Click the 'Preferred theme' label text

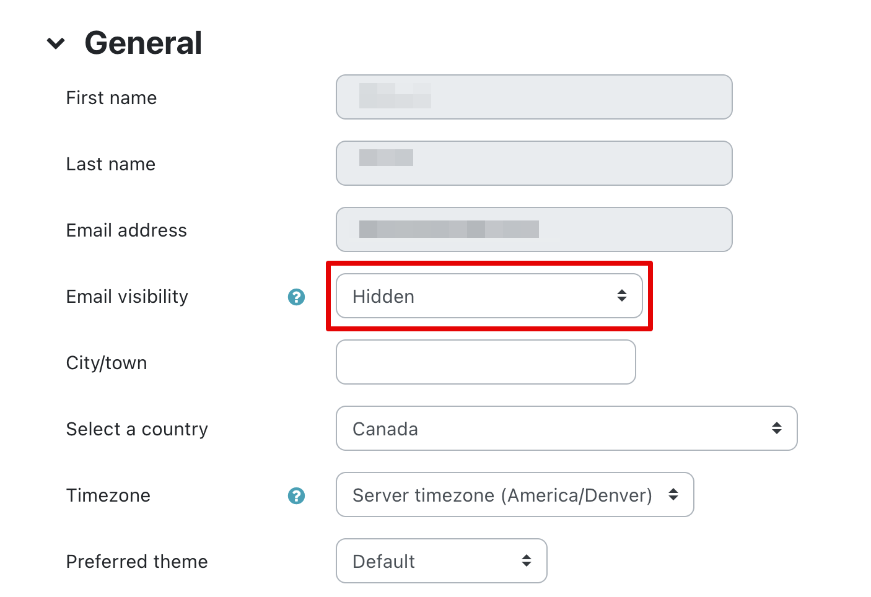pyautogui.click(x=137, y=562)
